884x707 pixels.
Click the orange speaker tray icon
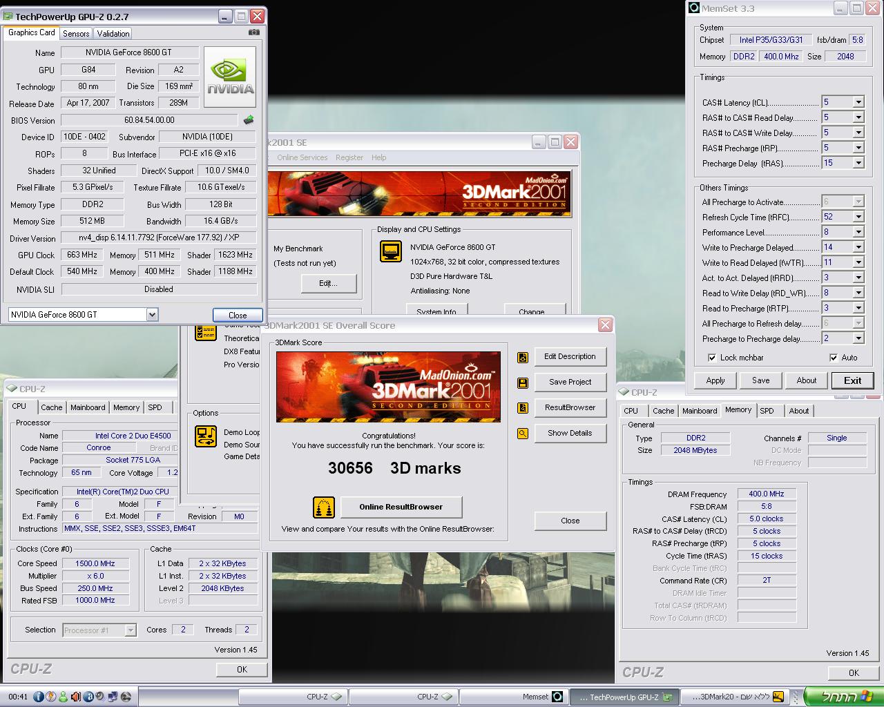[76, 697]
